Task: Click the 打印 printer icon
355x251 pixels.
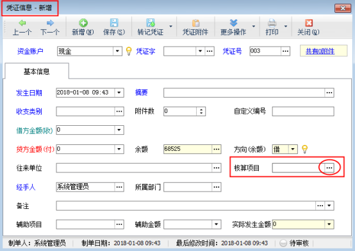Action: click(x=272, y=23)
